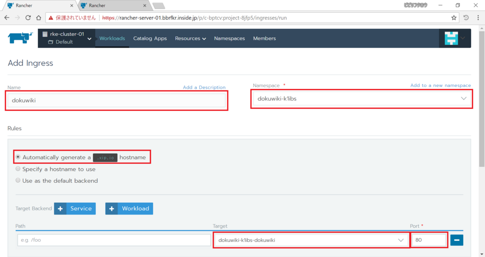
Task: Open the Target dokuwiki-k1ibs-dokuwiki dropdown
Action: [311, 240]
